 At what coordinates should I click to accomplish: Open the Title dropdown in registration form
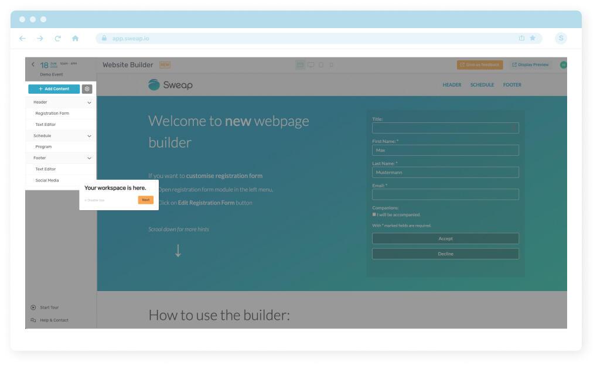pos(445,128)
